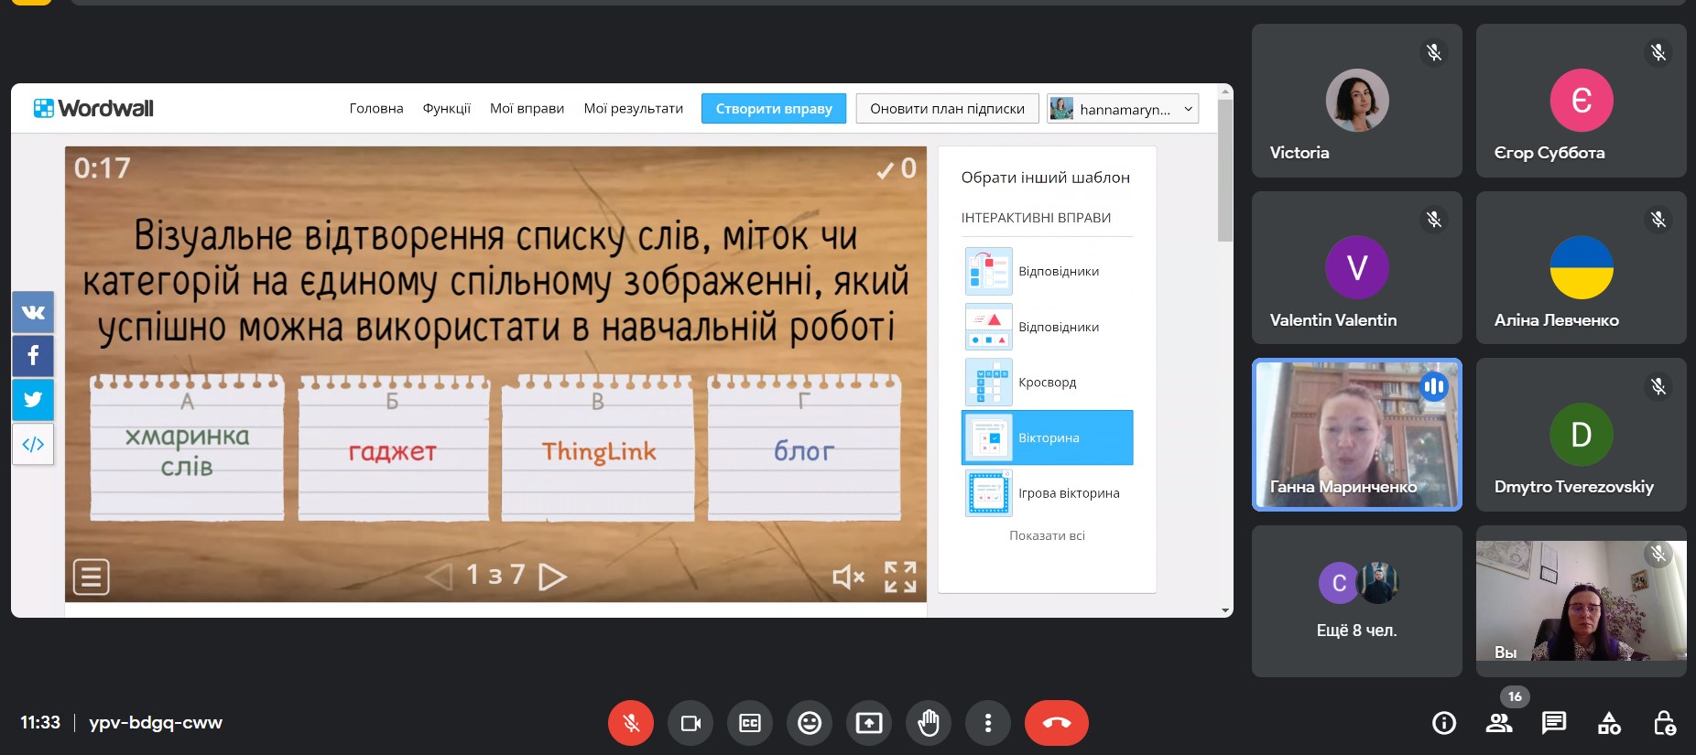This screenshot has width=1696, height=755.
Task: Go to Головна in Wordwall menu
Action: coord(376,108)
